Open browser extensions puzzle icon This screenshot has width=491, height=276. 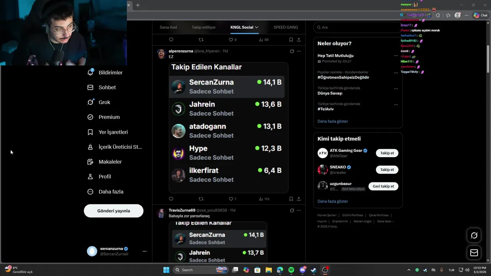click(x=438, y=15)
